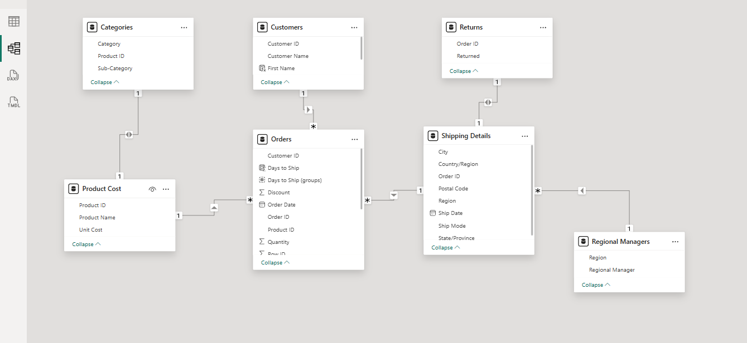Click the Regional Managers table icon
Screen dimensions: 747x343
coord(584,242)
